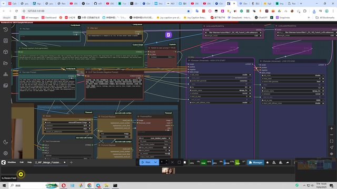Click the bookmark icon beside the queue buttons
The width and height of the screenshot is (337, 189).
point(185,162)
